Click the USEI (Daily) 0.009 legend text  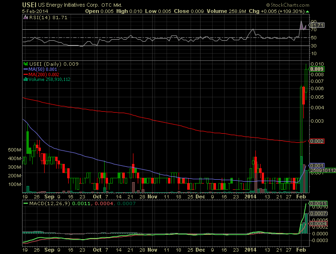pyautogui.click(x=54, y=64)
